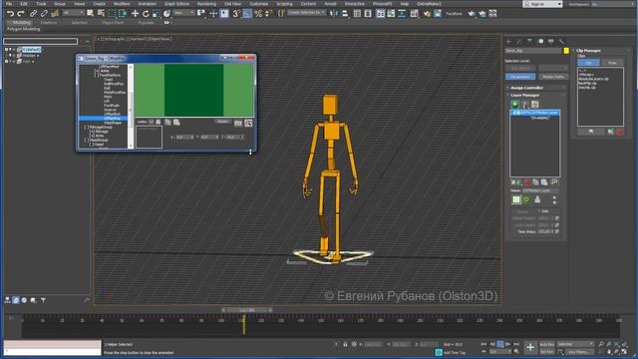The image size is (638, 359).
Task: Click the Undo arrow in main toolbar
Action: tap(10, 14)
